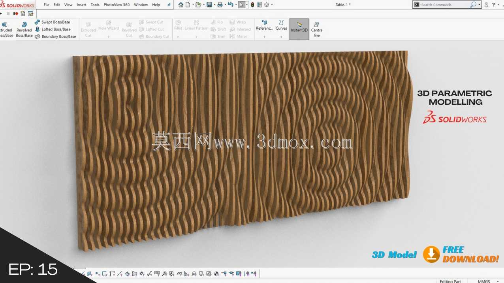Open File Properties list icon
This screenshot has height=283, width=504.
point(260,5)
